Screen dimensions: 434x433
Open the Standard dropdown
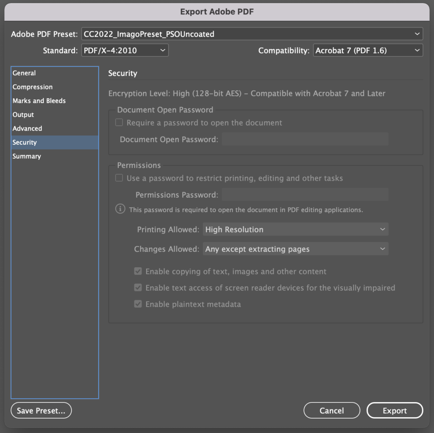pyautogui.click(x=125, y=50)
